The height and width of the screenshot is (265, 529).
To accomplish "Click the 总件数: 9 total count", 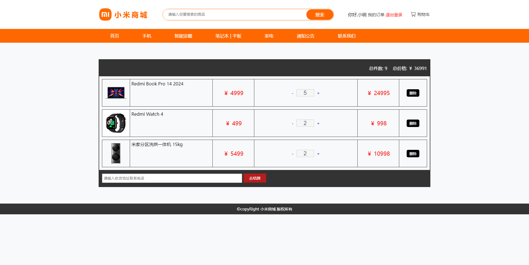I will pyautogui.click(x=378, y=68).
